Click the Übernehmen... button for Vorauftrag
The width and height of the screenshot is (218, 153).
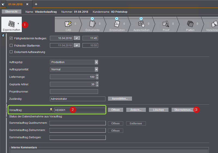pyautogui.click(x=182, y=110)
